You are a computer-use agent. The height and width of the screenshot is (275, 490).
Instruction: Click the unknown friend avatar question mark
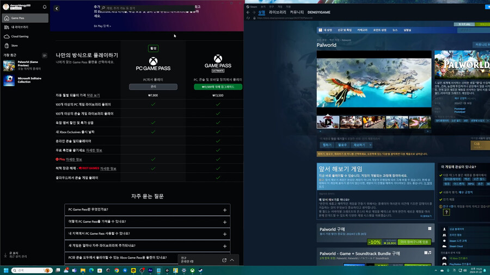tap(446, 212)
